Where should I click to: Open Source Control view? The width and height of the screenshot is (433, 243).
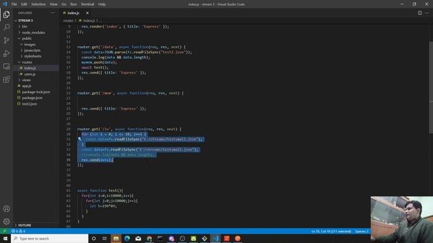click(x=6, y=40)
